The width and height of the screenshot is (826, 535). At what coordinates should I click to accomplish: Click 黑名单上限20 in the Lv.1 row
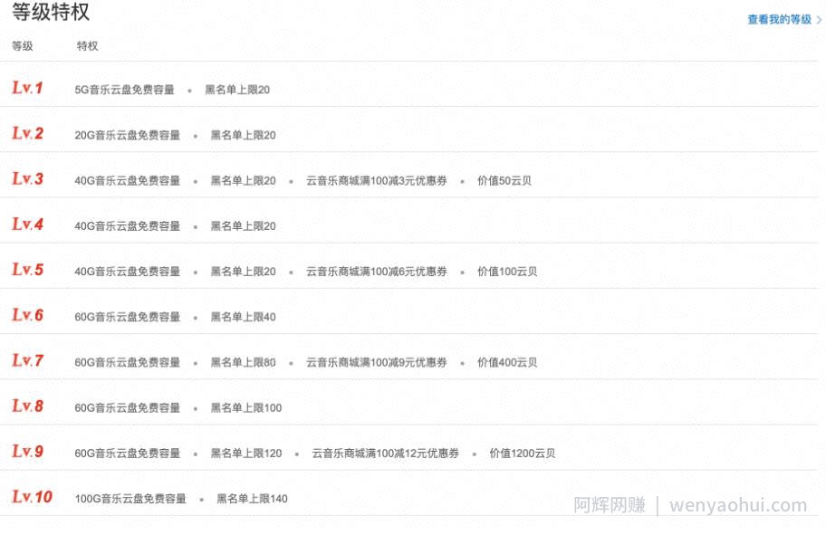(237, 90)
